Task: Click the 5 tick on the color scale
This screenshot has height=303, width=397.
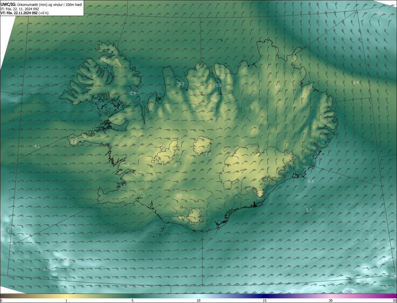Action: coord(132,301)
